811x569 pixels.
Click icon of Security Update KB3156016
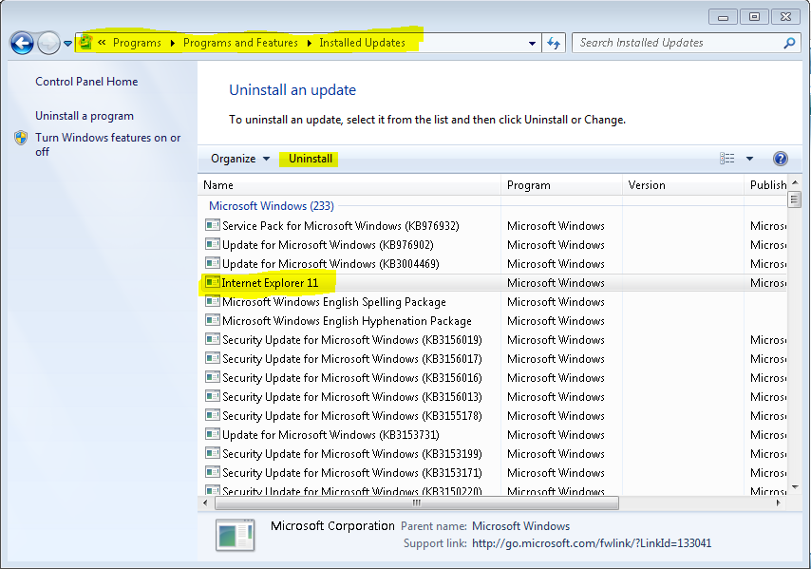point(212,376)
